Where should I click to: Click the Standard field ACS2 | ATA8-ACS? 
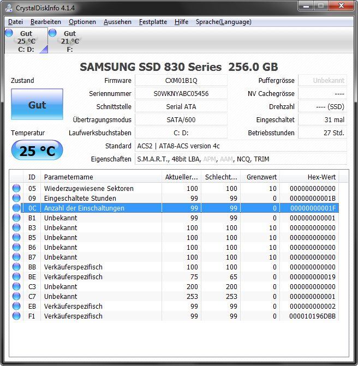(x=241, y=146)
